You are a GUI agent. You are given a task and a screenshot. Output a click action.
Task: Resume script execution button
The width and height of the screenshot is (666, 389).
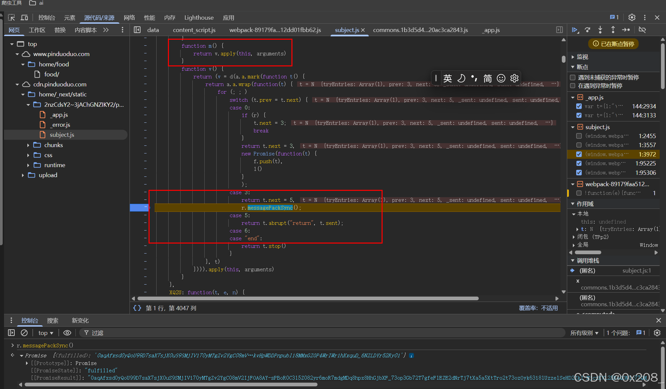pos(575,30)
